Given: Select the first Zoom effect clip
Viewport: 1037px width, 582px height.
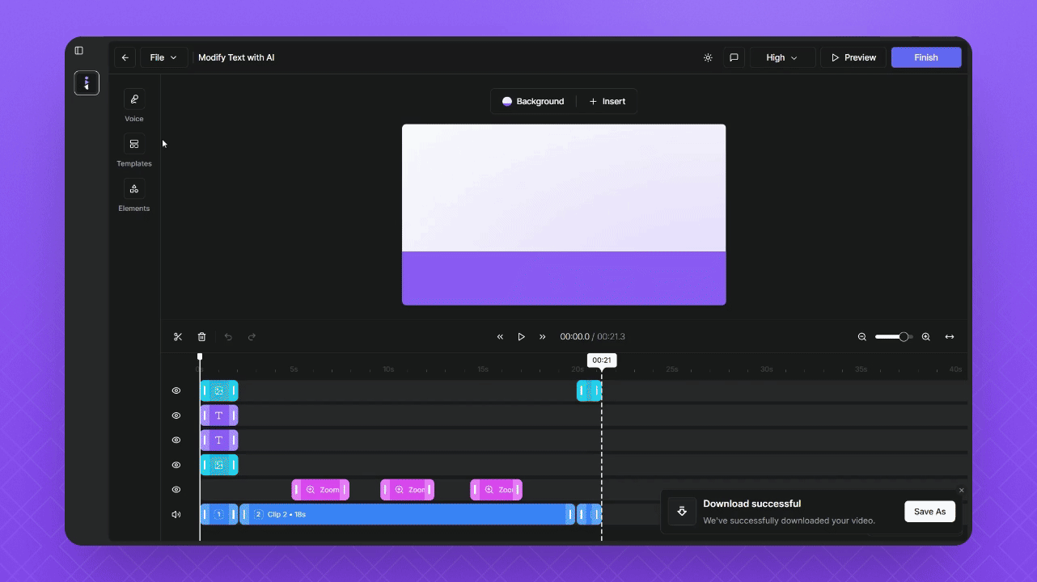Looking at the screenshot, I should [x=320, y=490].
